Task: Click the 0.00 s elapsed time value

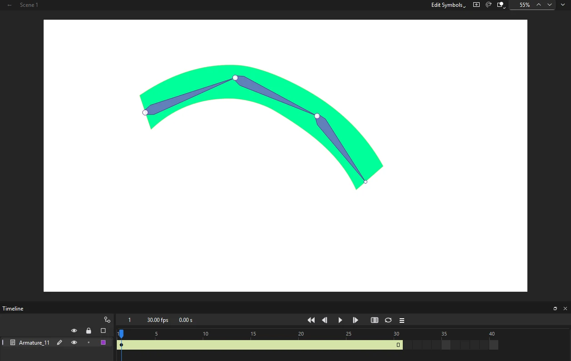Action: pos(185,320)
